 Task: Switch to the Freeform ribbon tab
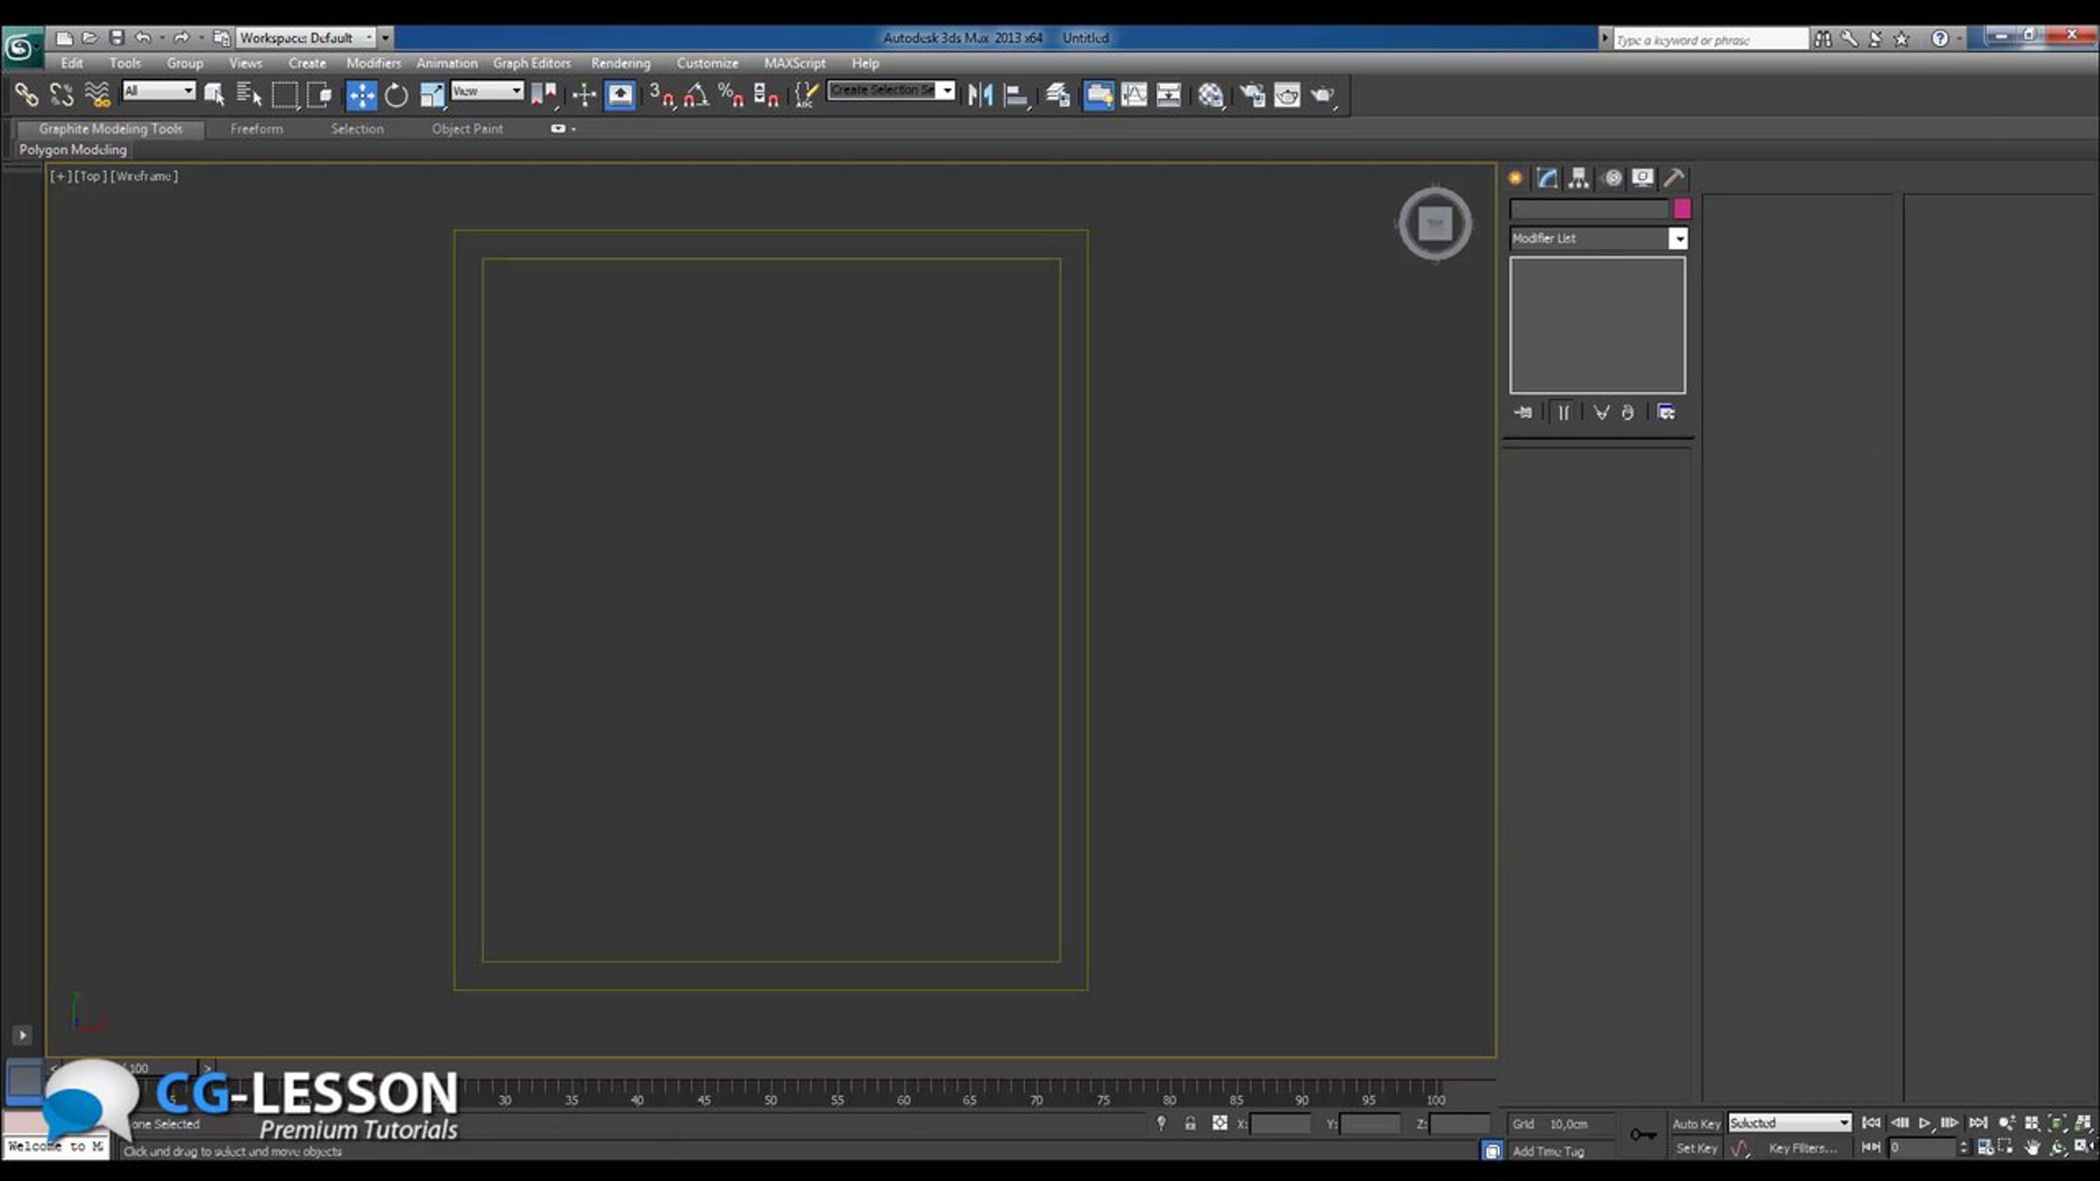point(256,129)
